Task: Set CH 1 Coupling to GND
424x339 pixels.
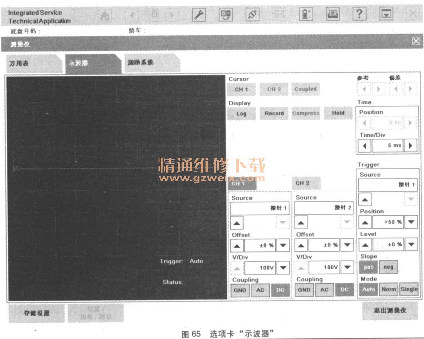Action: tap(240, 290)
